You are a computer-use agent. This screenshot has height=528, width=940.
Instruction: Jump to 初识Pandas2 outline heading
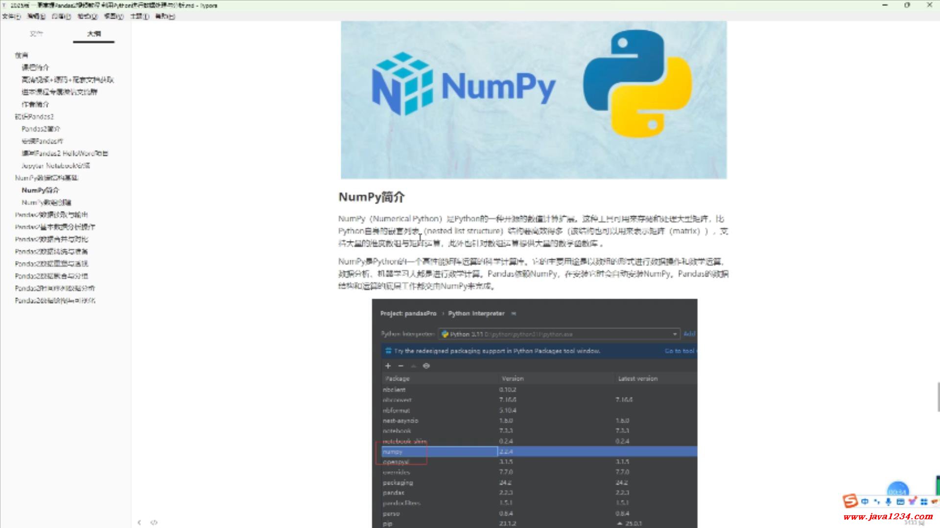click(x=34, y=116)
